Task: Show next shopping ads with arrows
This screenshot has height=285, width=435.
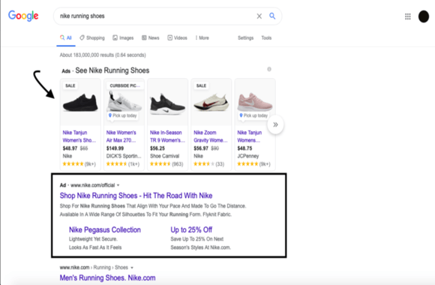Action: coord(275,124)
